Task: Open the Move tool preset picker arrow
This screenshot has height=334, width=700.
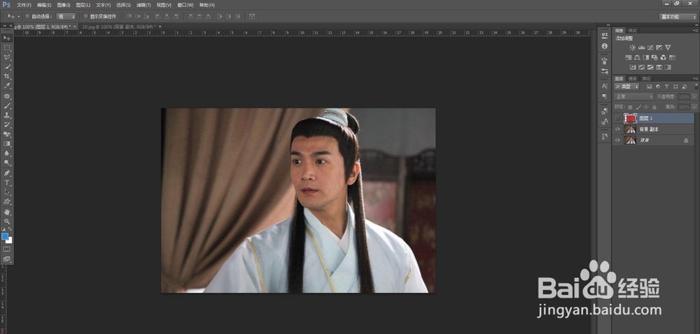Action: 18,17
